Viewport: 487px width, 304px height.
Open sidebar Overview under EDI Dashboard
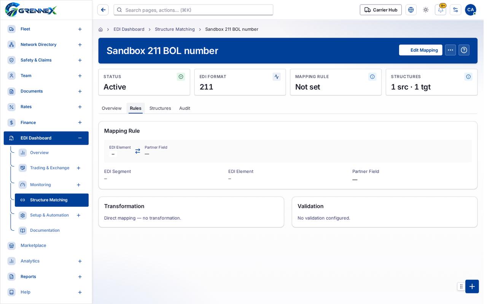pyautogui.click(x=52, y=153)
